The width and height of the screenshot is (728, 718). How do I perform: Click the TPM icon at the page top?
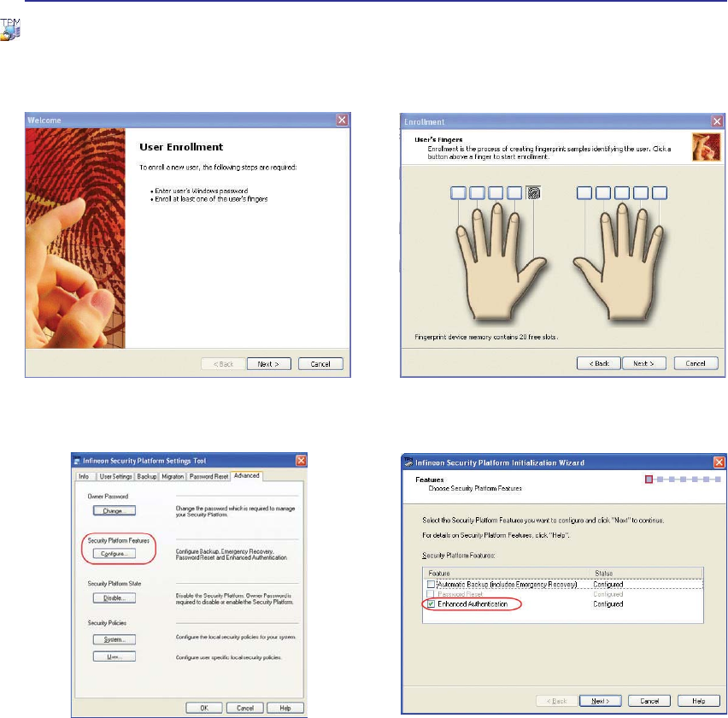point(10,30)
